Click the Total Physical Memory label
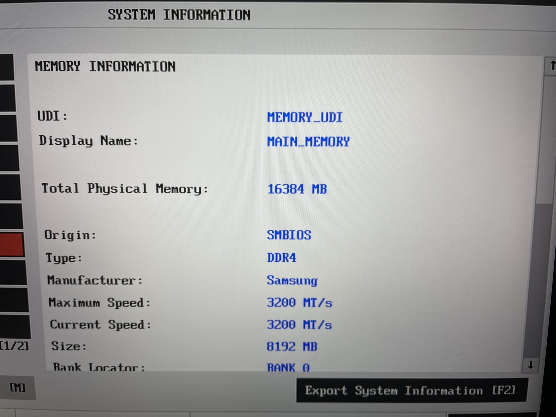 click(125, 189)
